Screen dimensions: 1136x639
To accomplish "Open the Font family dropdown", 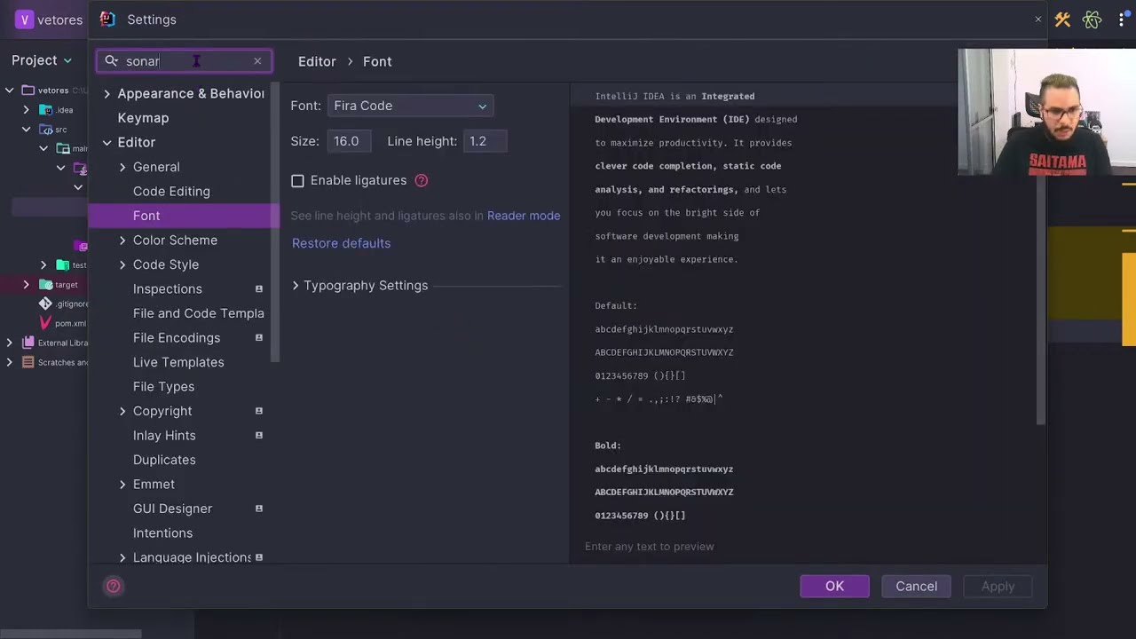I will (x=410, y=106).
